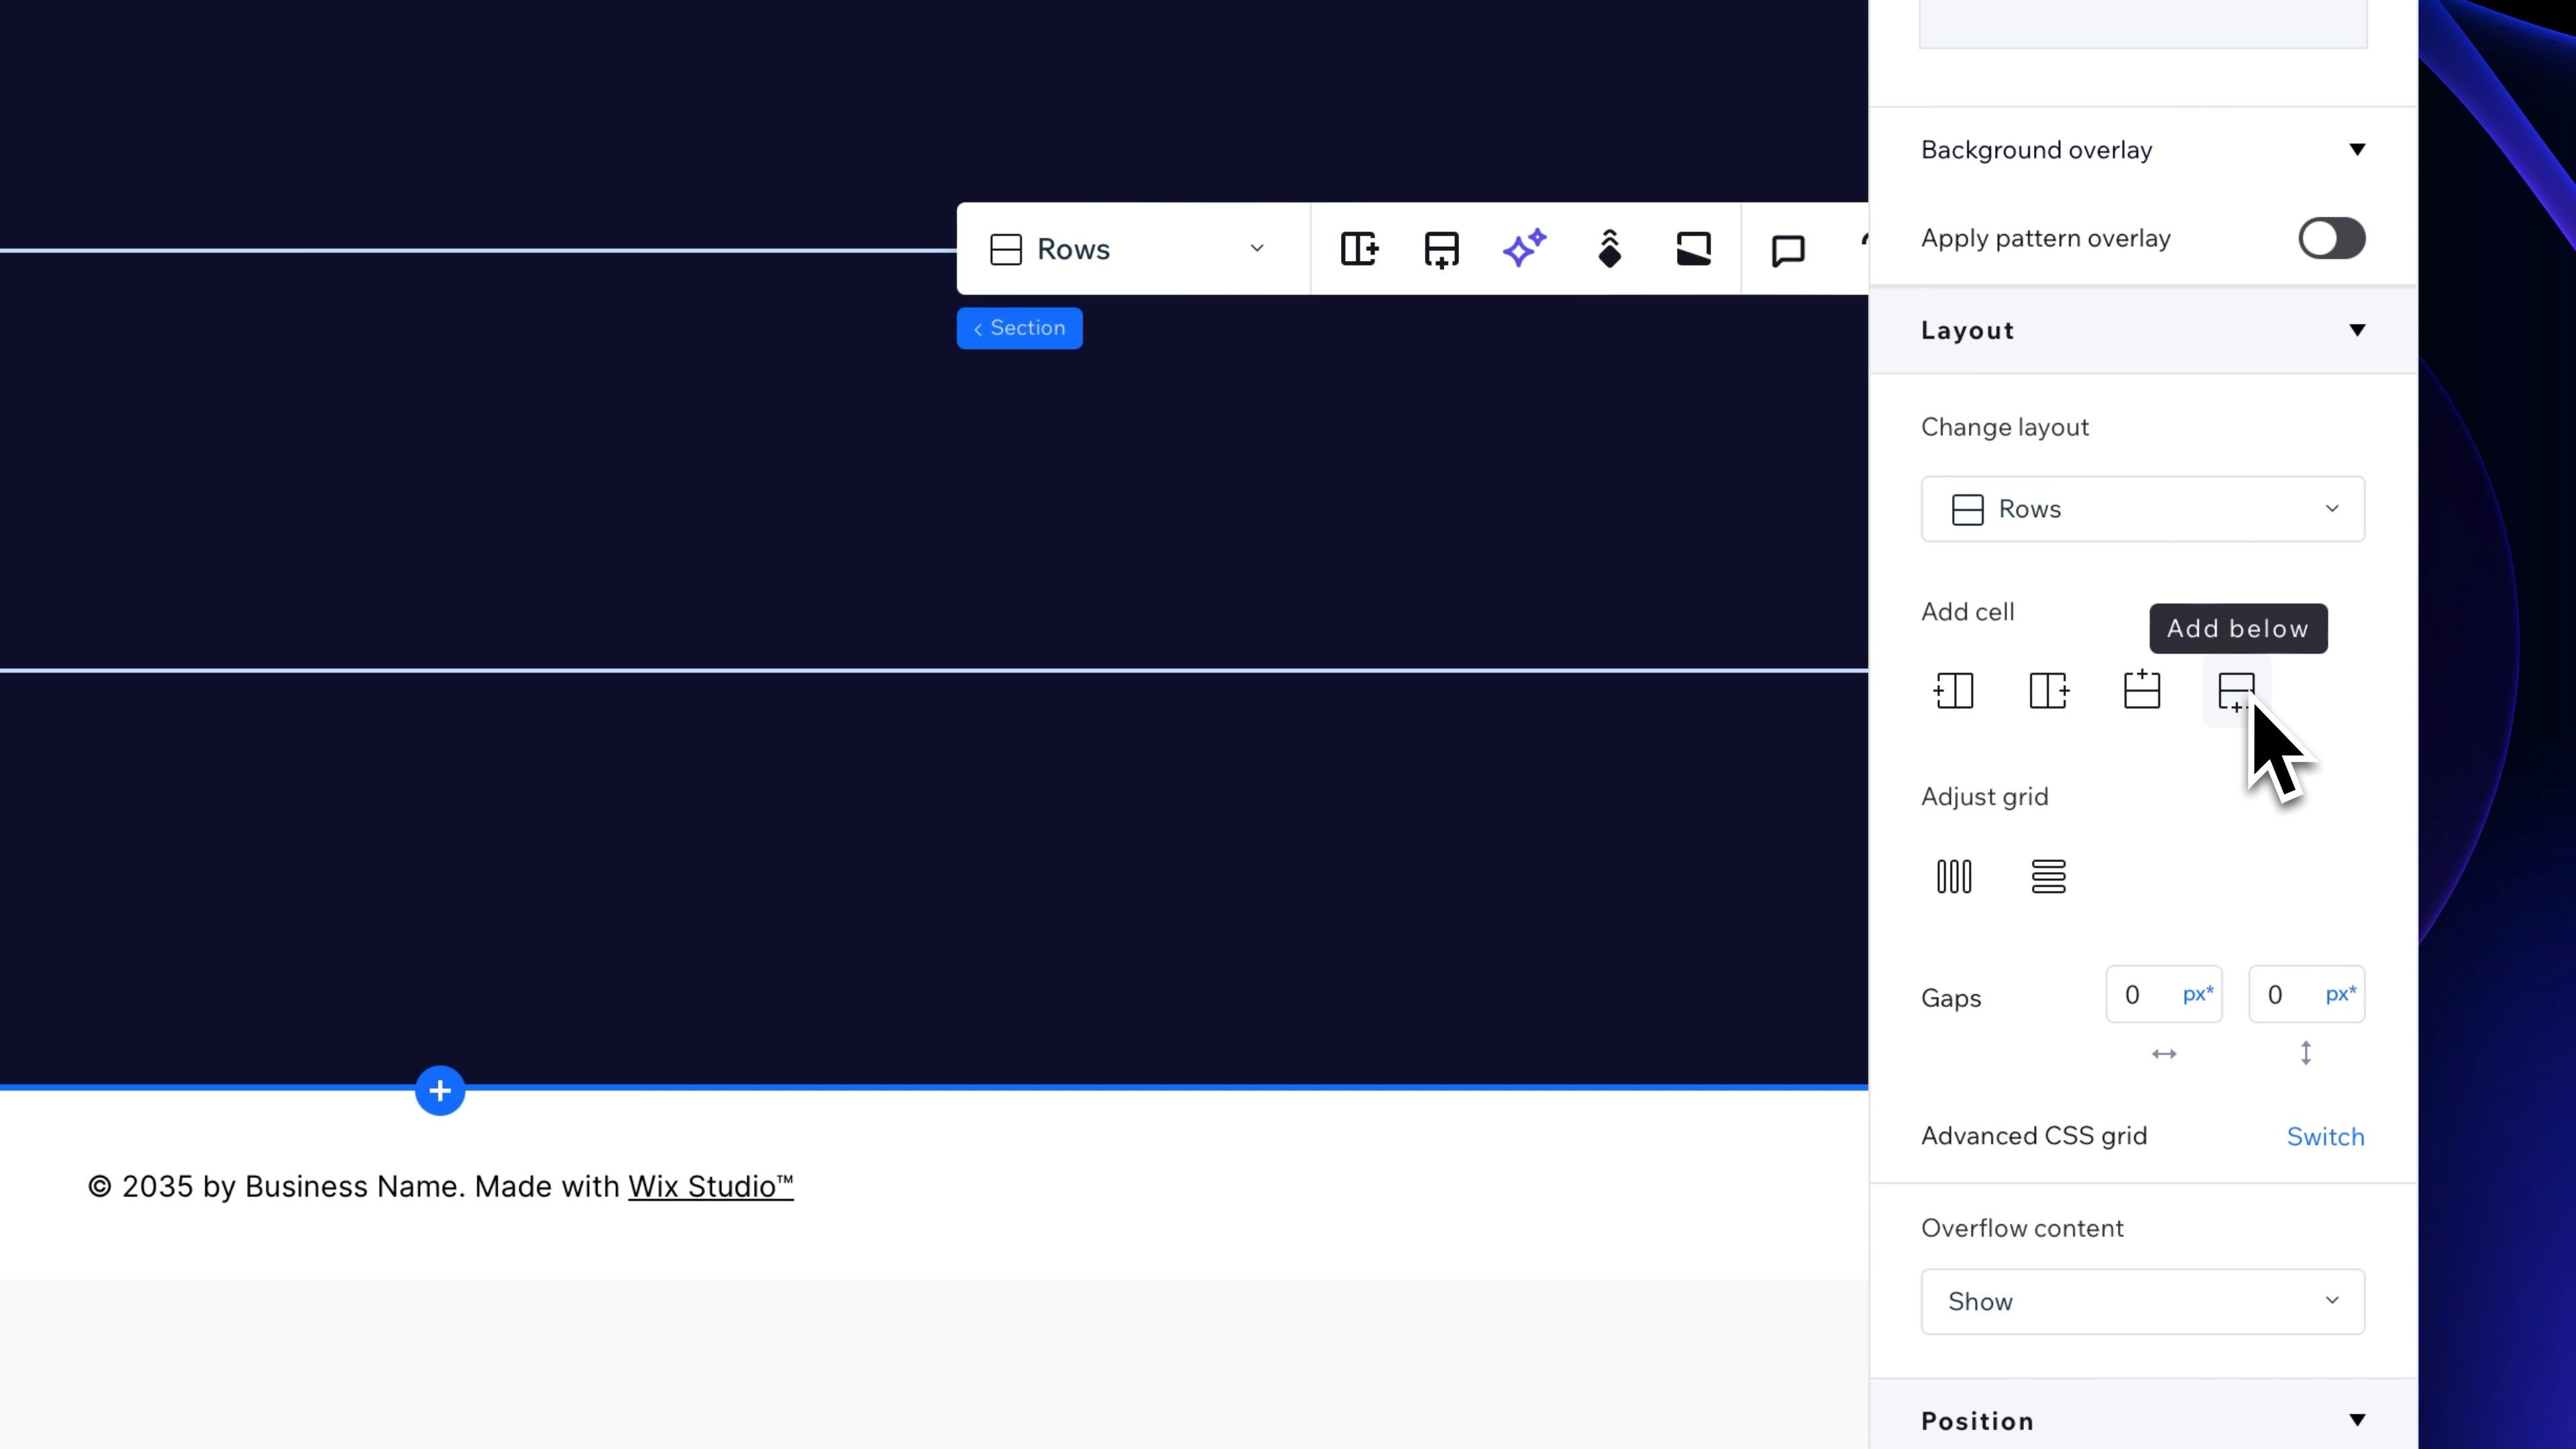Open the AI sparkle tools icon

tap(1525, 249)
